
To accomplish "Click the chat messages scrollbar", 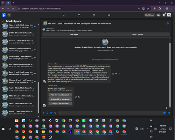I will tap(170, 75).
